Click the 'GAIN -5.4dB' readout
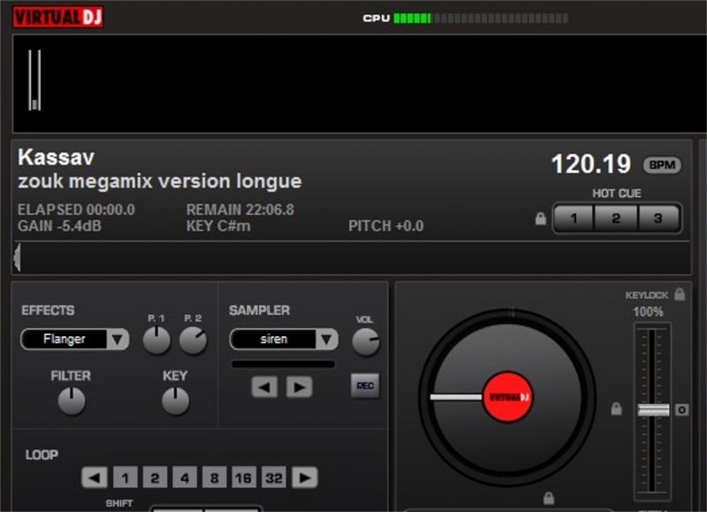Viewport: 707px width, 512px height. 59,226
